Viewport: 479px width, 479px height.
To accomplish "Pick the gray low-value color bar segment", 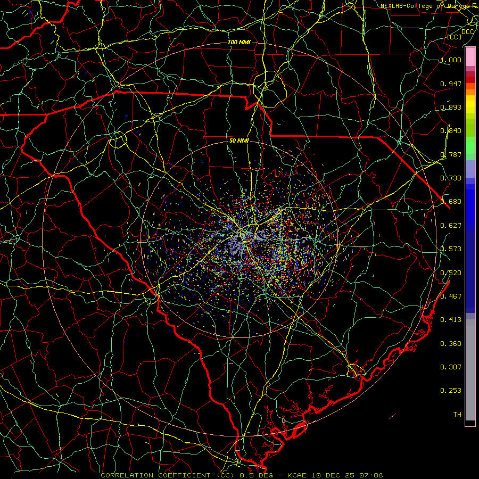I will tap(470, 370).
